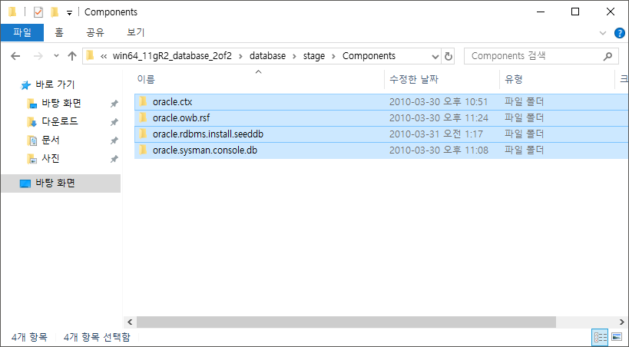Refresh the Components folder view

pos(448,56)
